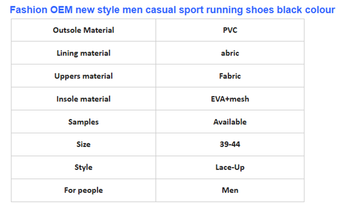Select the Lining material label cell

(83, 53)
